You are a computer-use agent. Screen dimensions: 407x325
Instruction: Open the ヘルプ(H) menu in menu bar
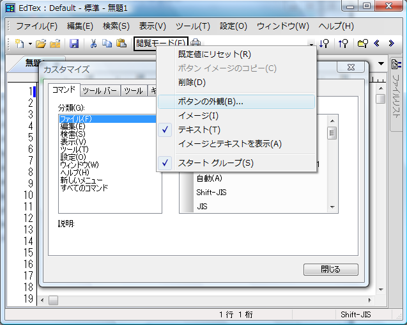click(336, 26)
